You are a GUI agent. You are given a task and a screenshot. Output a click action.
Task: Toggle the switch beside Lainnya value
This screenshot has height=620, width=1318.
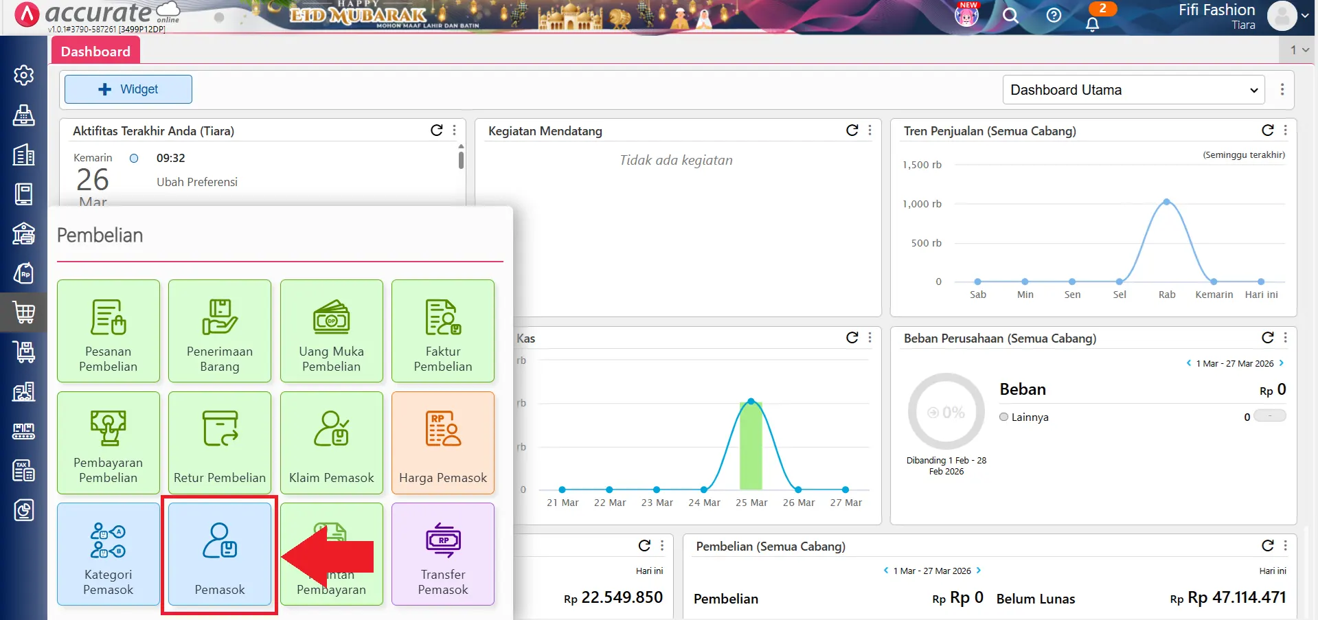pos(1269,416)
